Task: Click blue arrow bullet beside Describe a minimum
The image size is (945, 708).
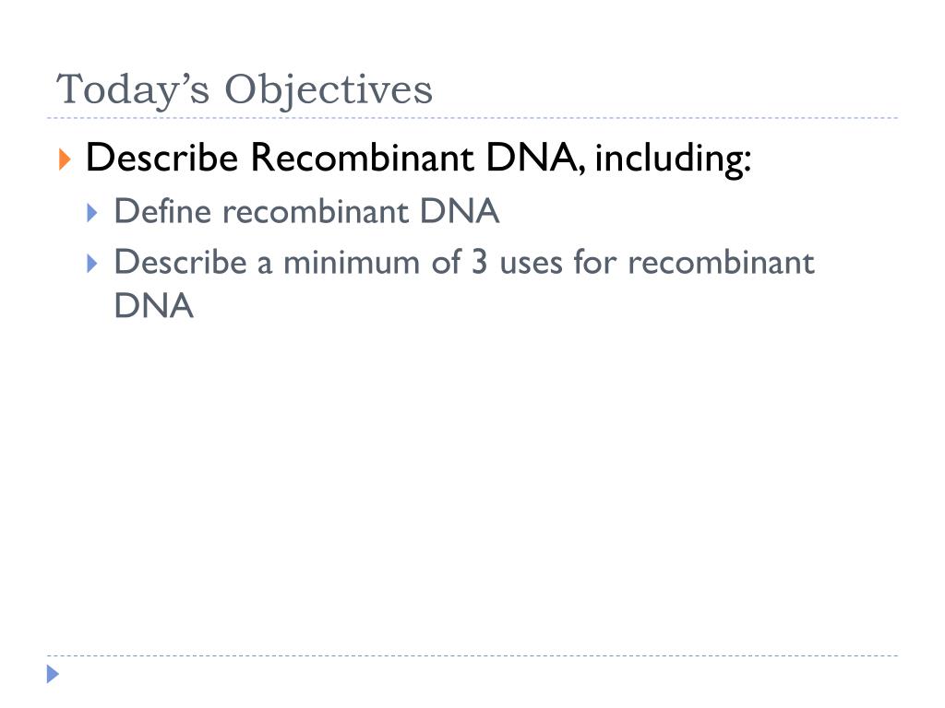Action: (92, 264)
